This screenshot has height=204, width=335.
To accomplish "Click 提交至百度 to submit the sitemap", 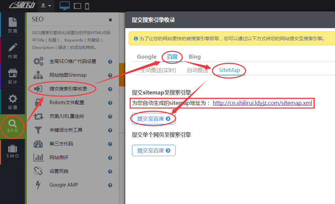I will click(x=153, y=118).
